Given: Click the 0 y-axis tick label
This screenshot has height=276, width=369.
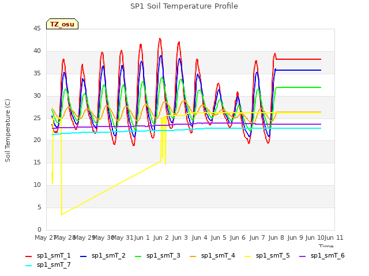Looking at the screenshot, I should coord(39,229).
